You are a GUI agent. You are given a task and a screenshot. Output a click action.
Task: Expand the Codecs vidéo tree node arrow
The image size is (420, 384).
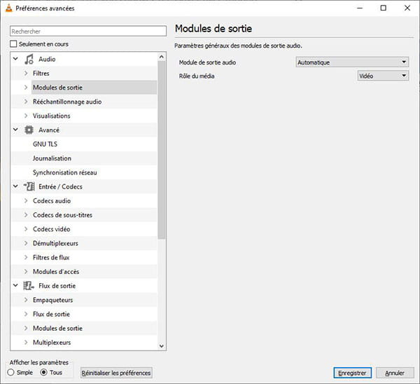click(x=26, y=229)
